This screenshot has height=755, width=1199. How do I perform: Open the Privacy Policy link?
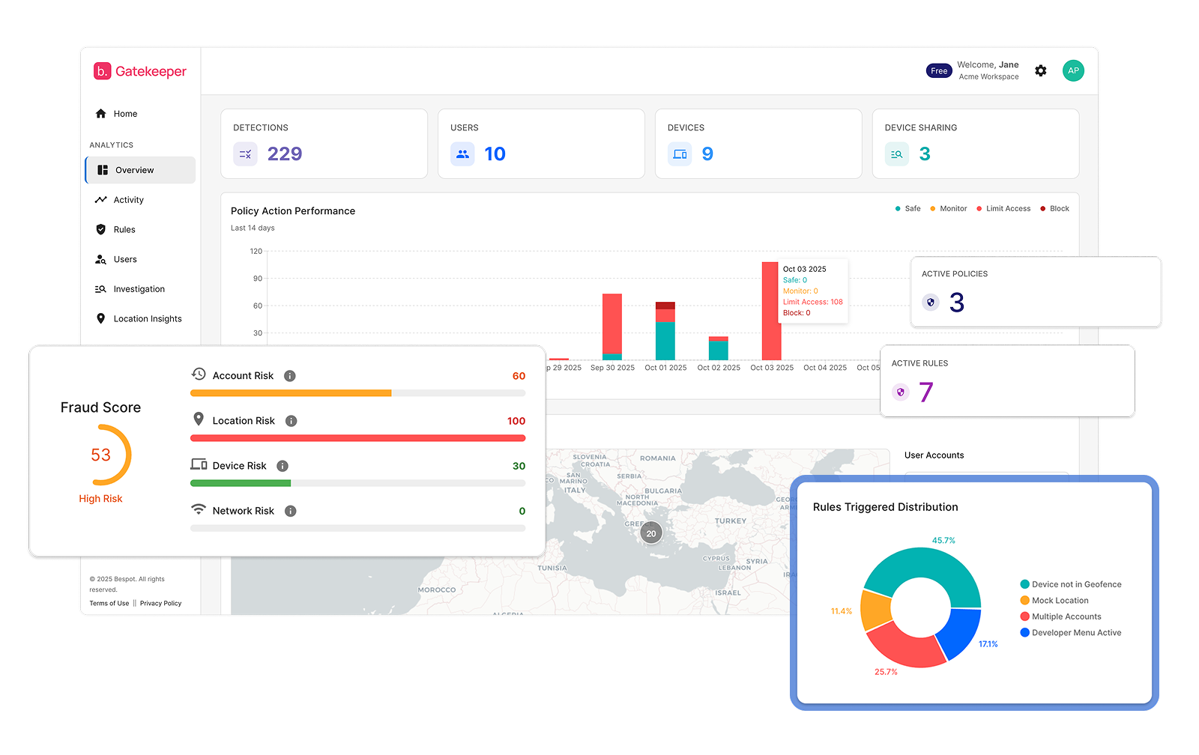160,603
